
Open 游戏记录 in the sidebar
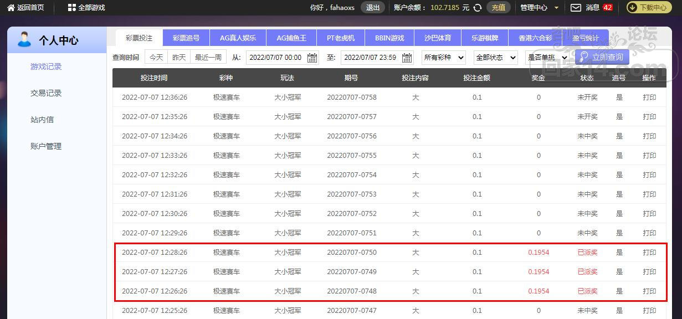[x=46, y=66]
